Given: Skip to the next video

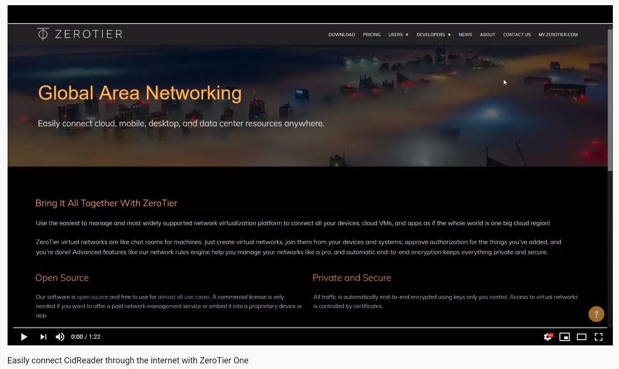Looking at the screenshot, I should (x=43, y=337).
